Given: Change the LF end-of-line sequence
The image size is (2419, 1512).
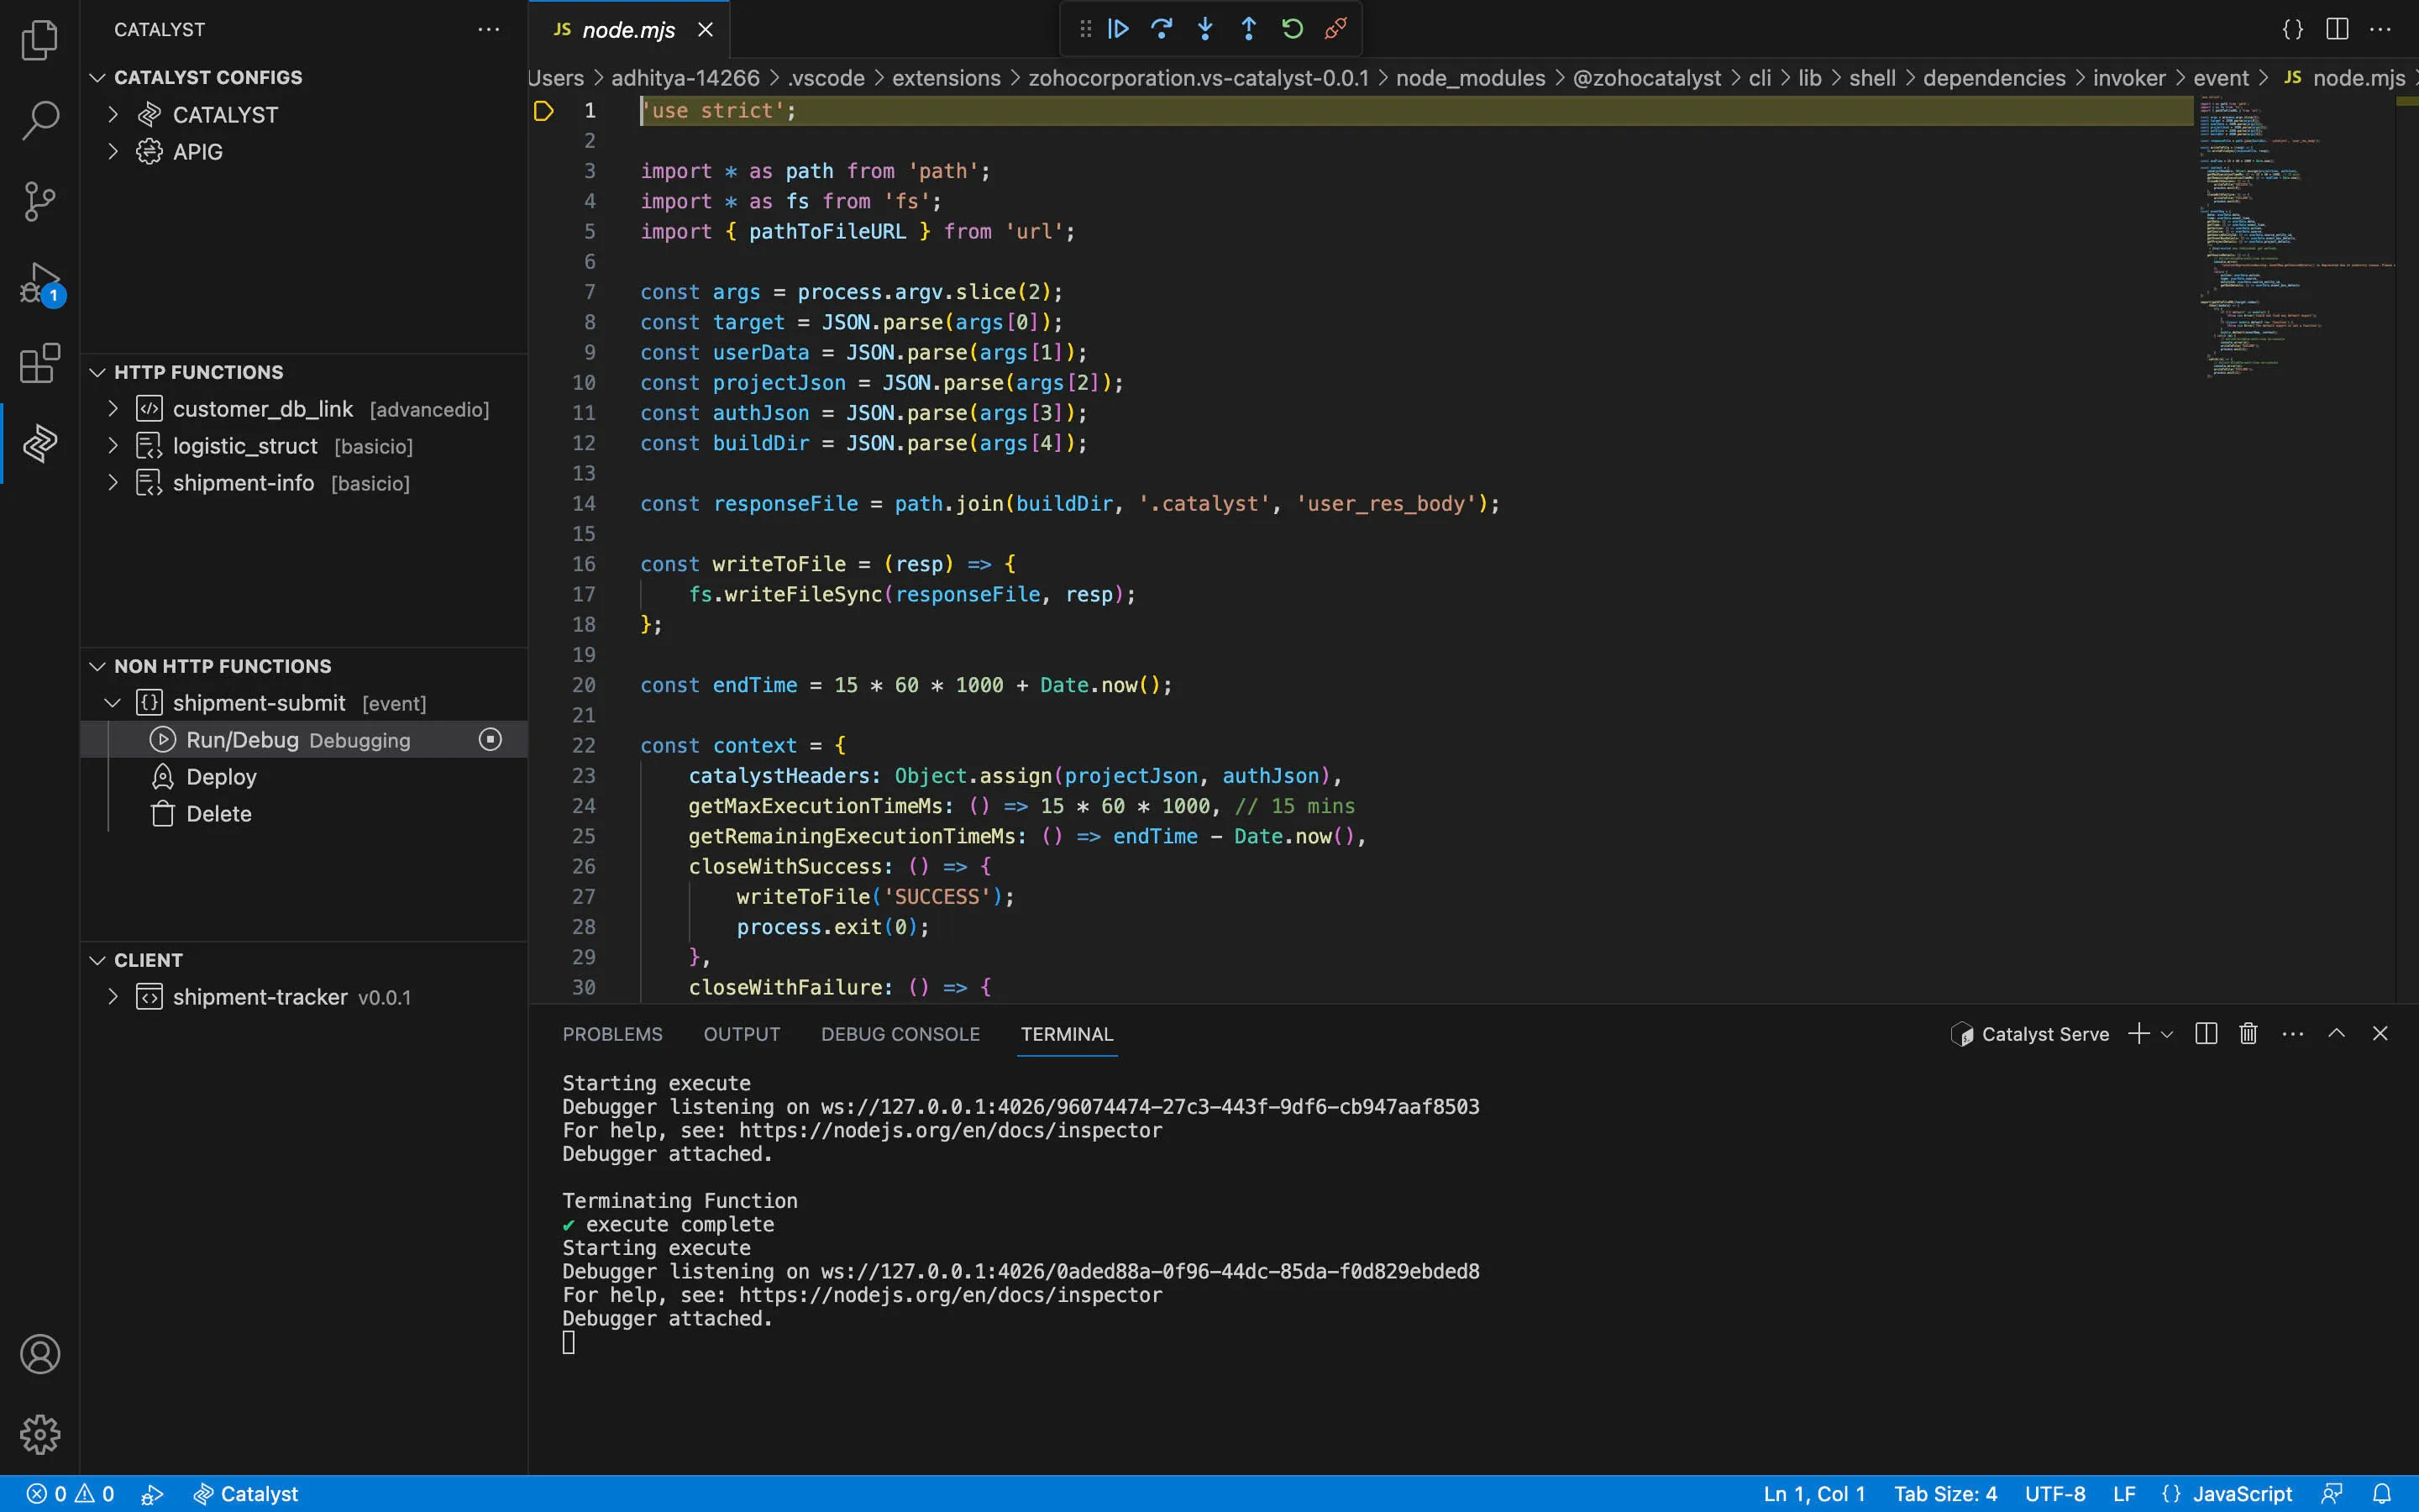Looking at the screenshot, I should (x=2124, y=1494).
